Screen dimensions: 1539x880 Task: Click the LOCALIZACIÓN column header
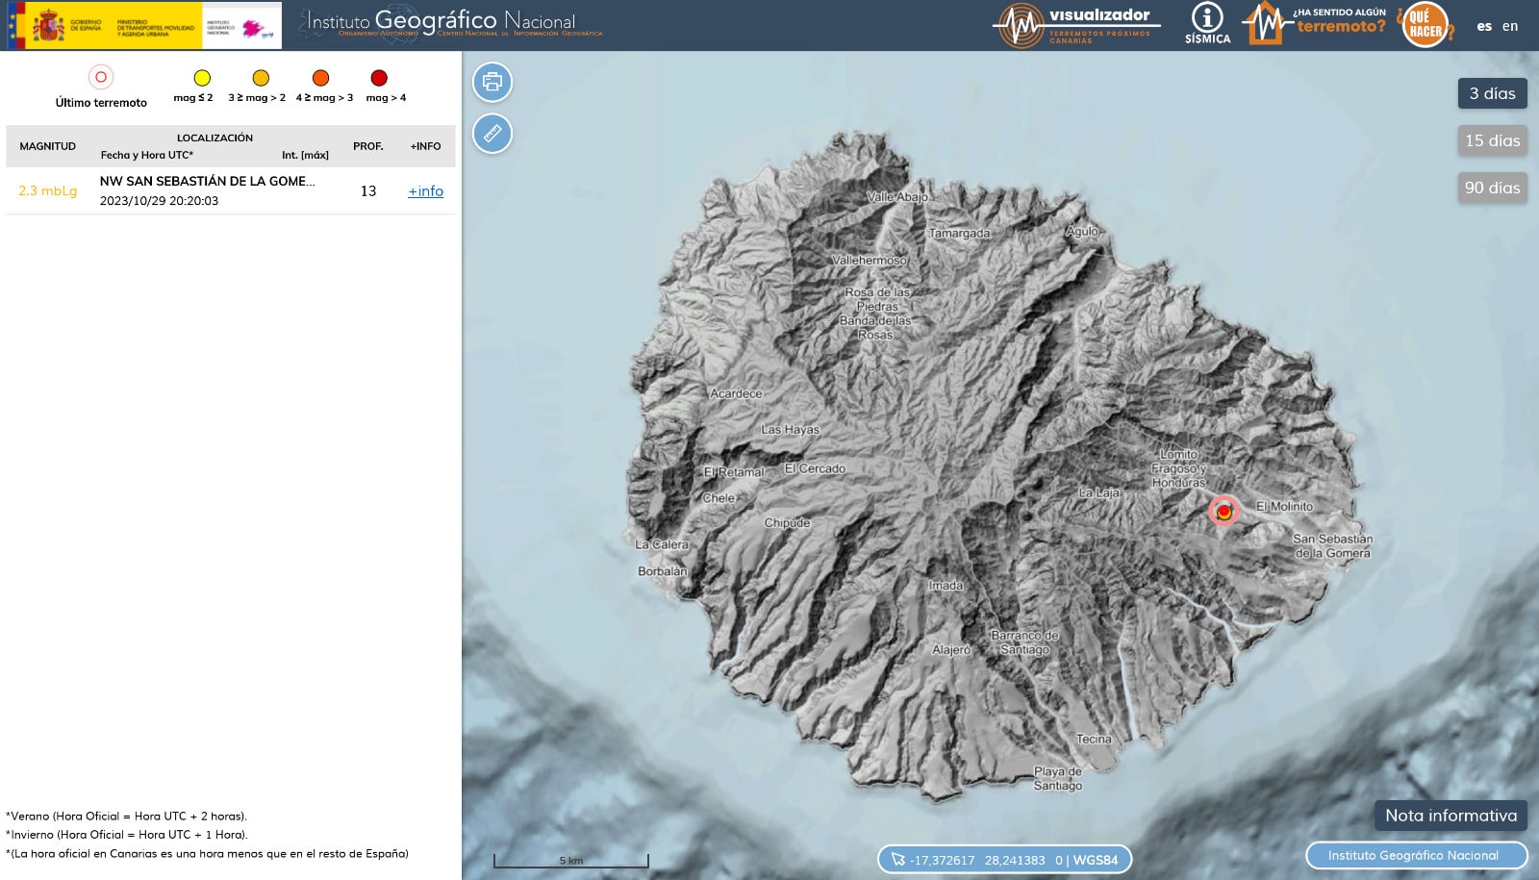214,138
